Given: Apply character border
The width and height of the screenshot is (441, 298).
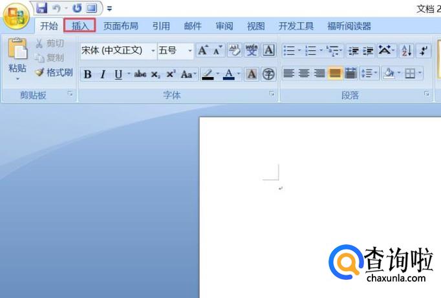Looking at the screenshot, I should 268,50.
